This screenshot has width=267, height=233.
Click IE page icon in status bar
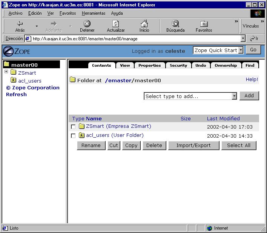(5, 228)
